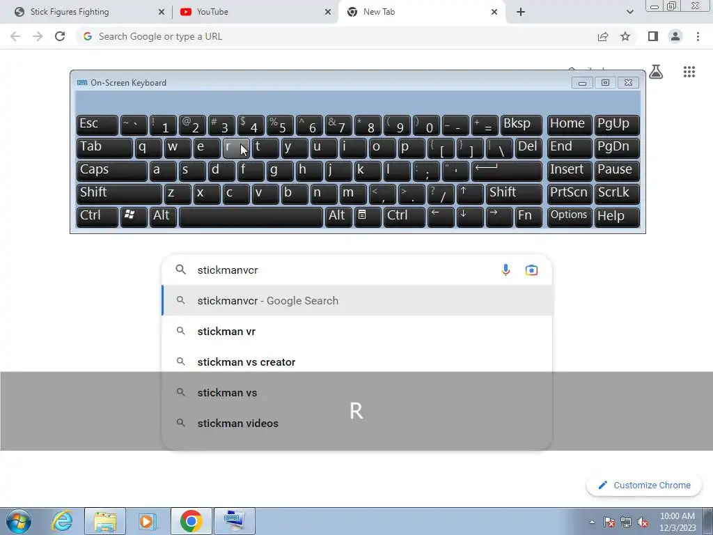The height and width of the screenshot is (535, 713).
Task: Click the Help key on keyboard
Action: (617, 217)
